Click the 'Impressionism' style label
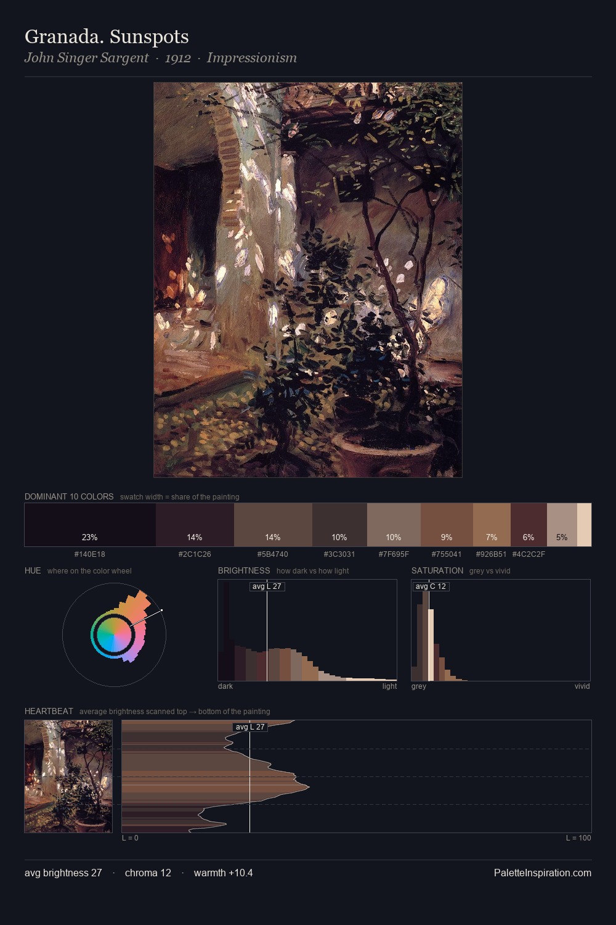Viewport: 616px width, 925px height. pyautogui.click(x=252, y=58)
